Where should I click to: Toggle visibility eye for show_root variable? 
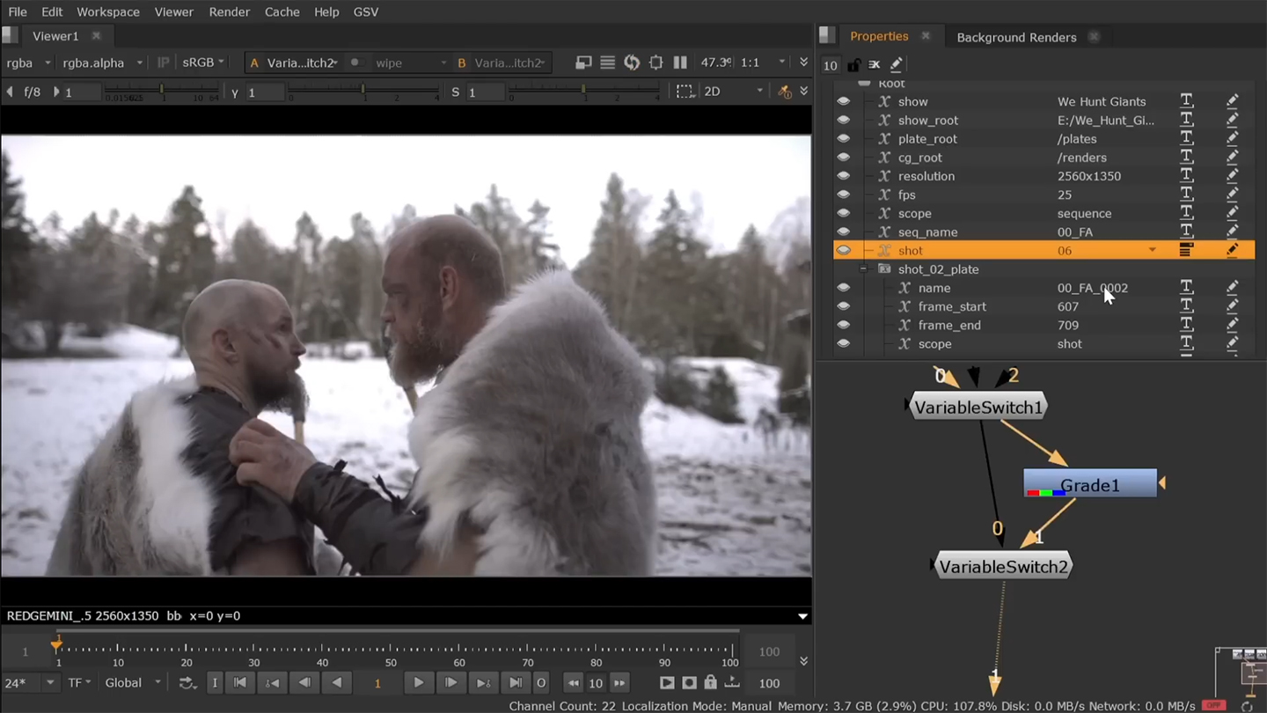click(844, 120)
